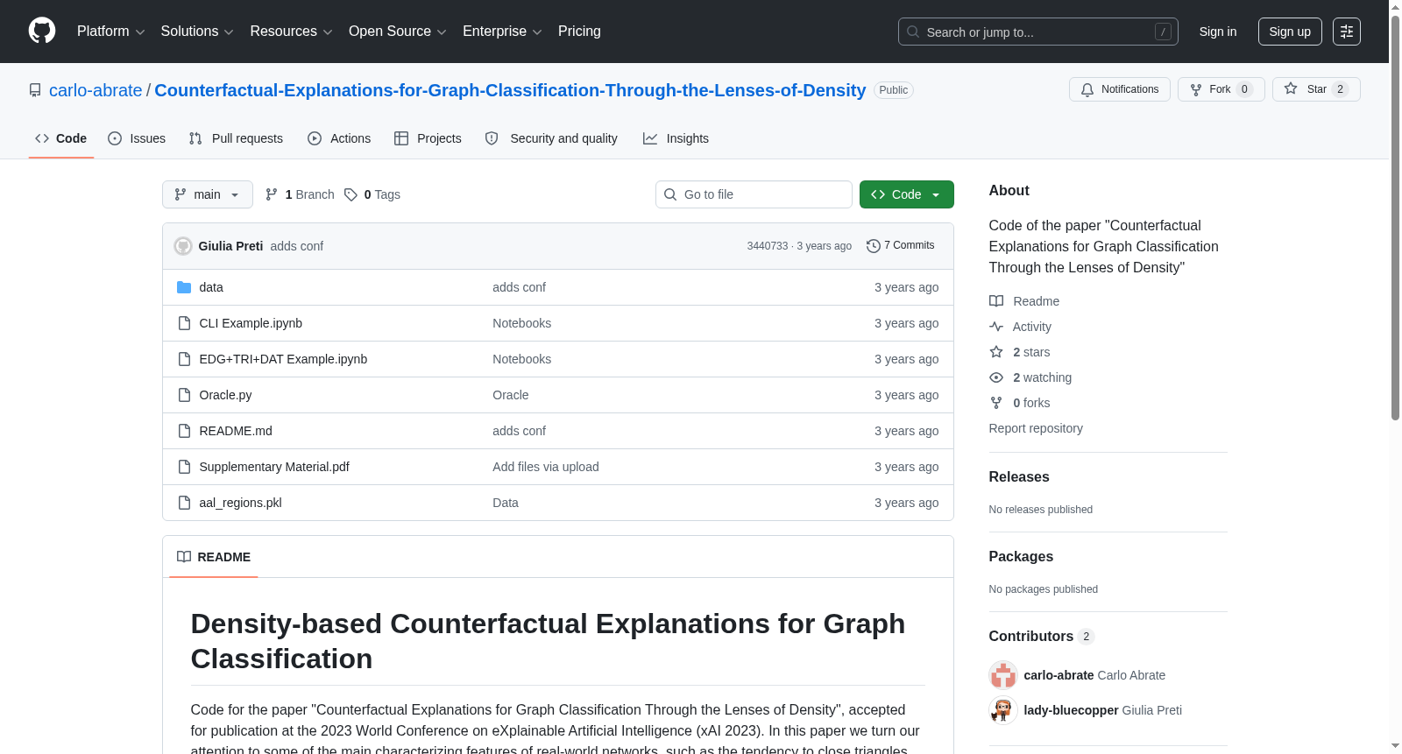Open the global navigation settings icon button
This screenshot has width=1402, height=754.
pyautogui.click(x=1347, y=32)
